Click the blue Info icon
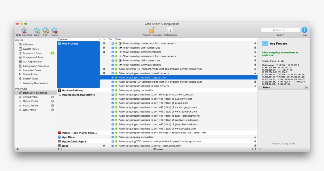 pos(305,30)
